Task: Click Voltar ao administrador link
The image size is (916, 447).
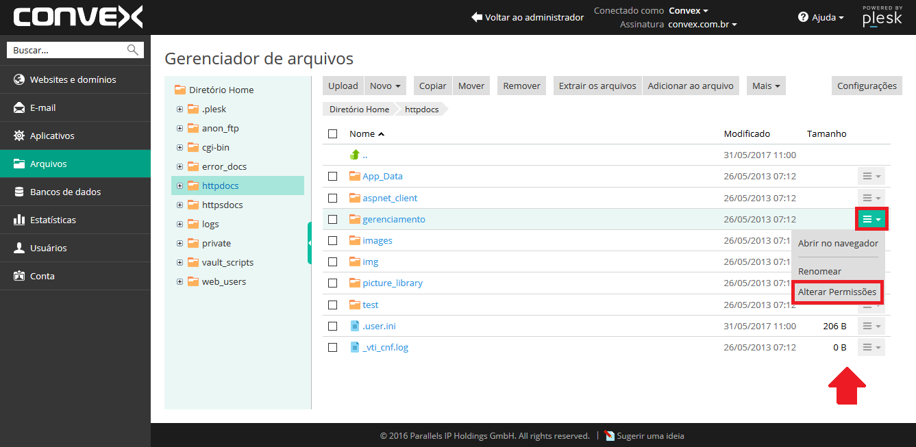Action: click(534, 17)
